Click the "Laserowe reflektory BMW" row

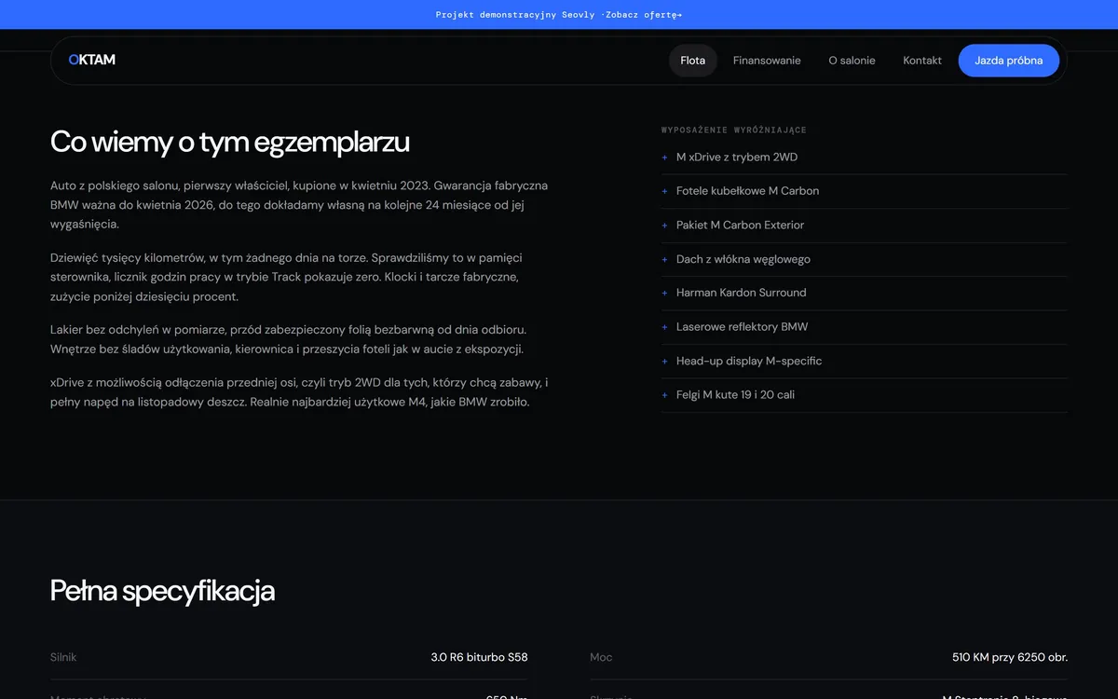[865, 327]
